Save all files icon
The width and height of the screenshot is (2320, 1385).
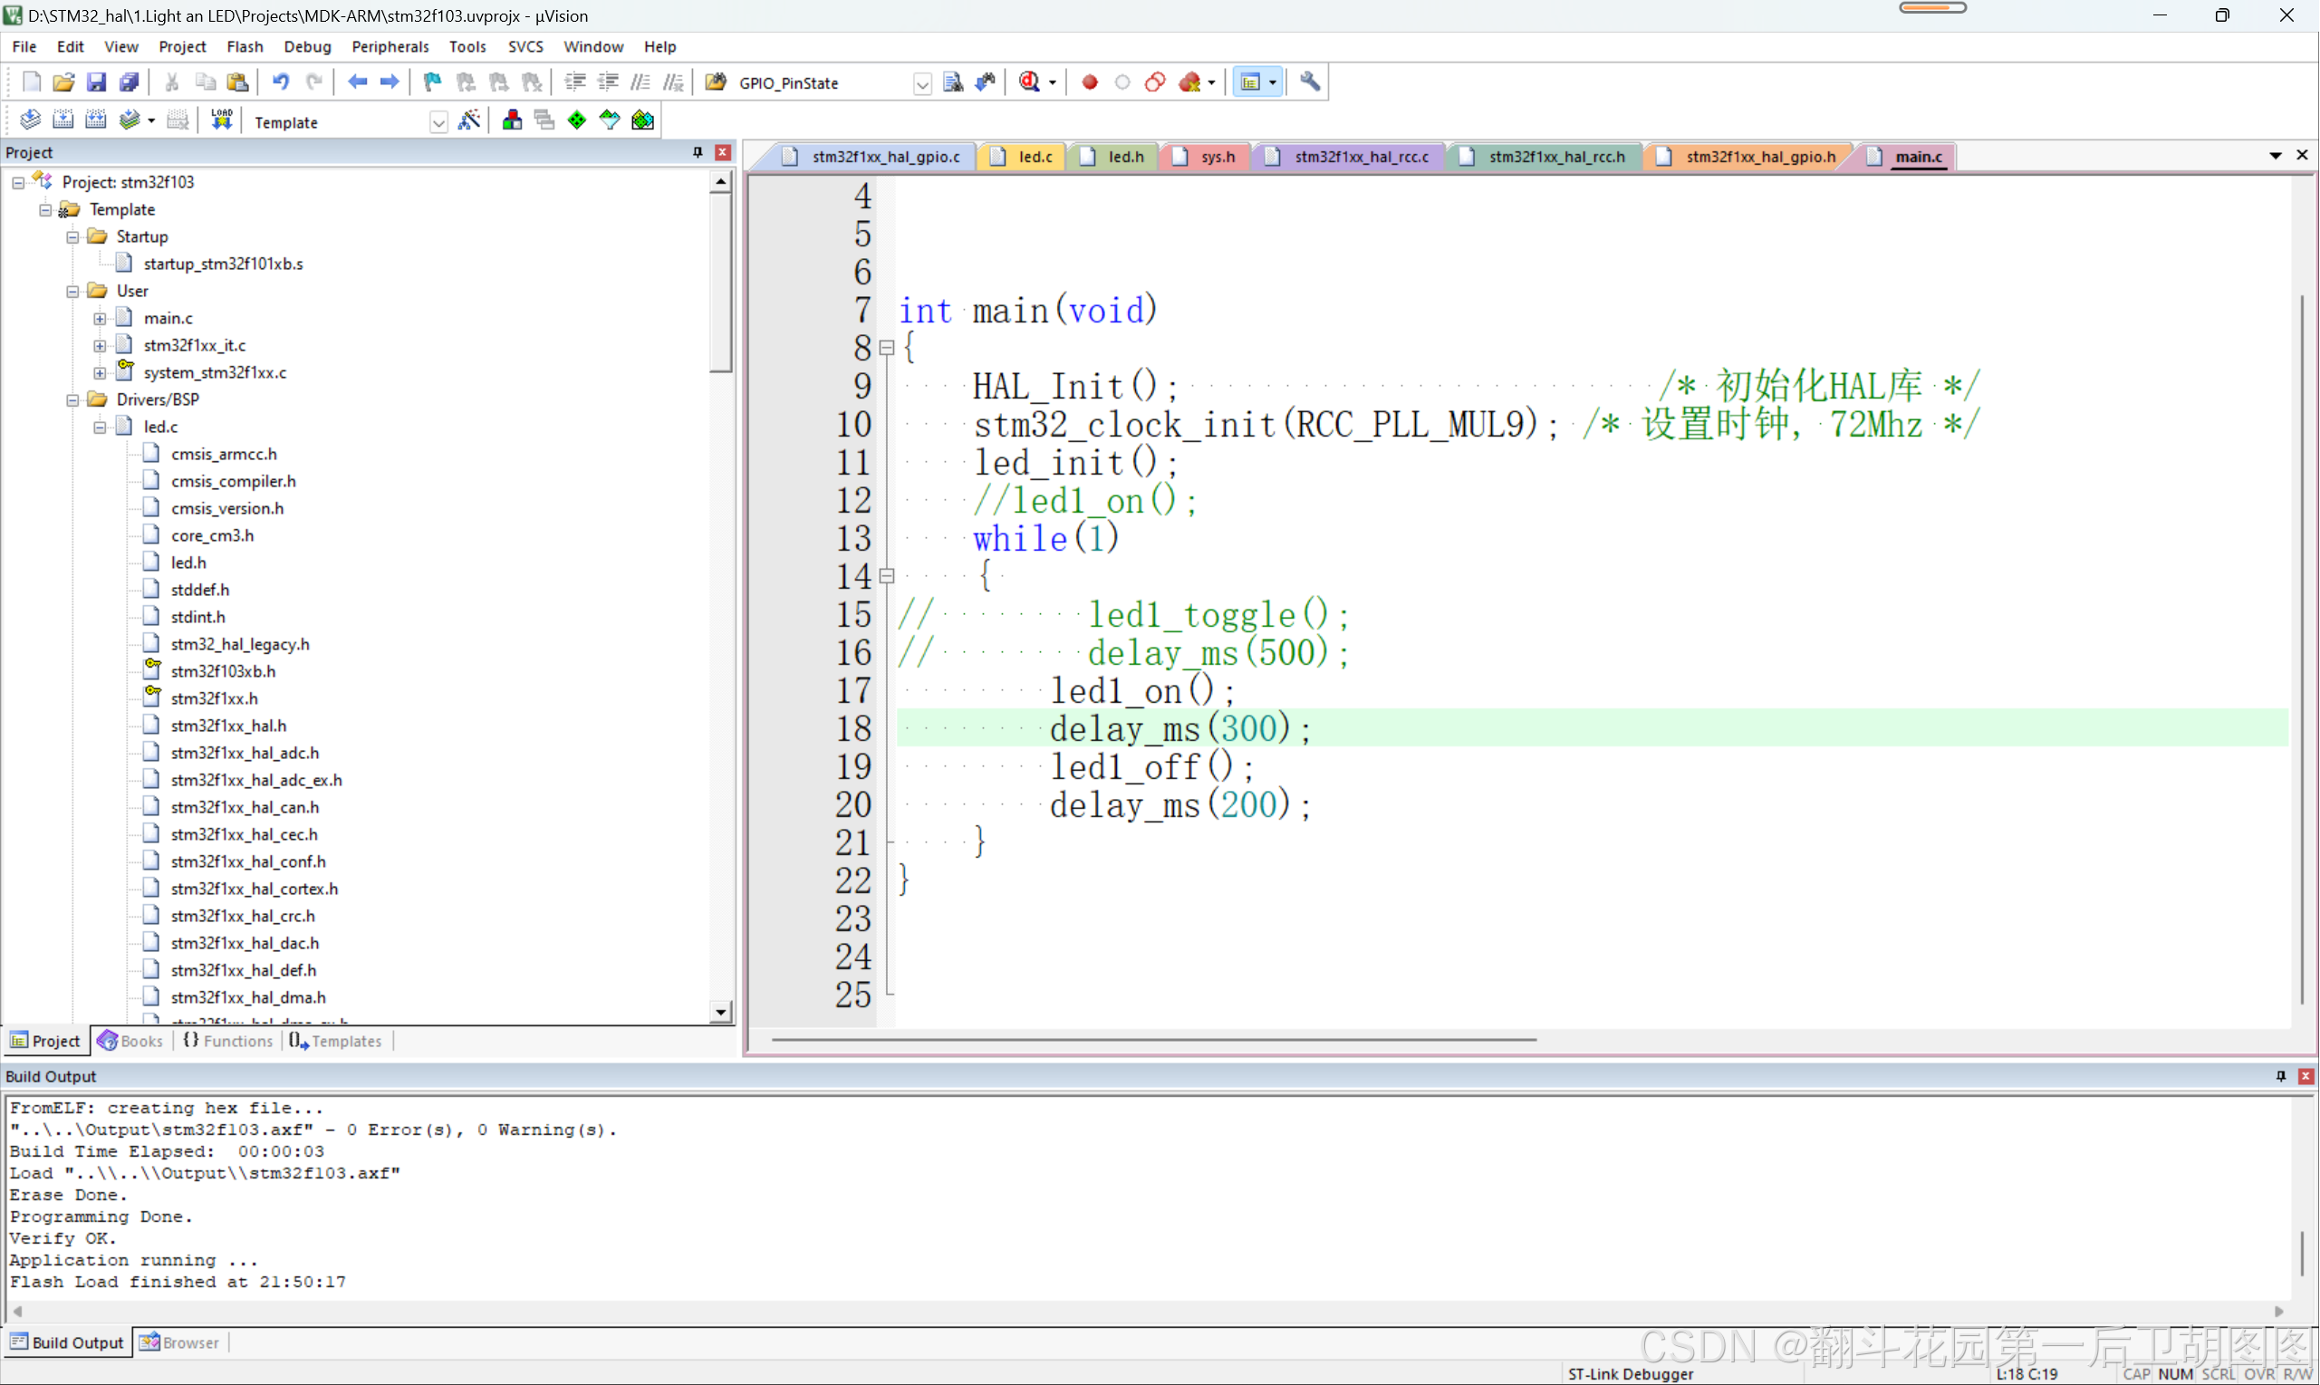[129, 82]
